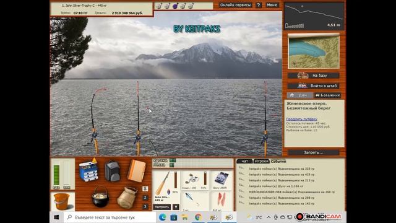Click the Настроить button

click(x=162, y=207)
